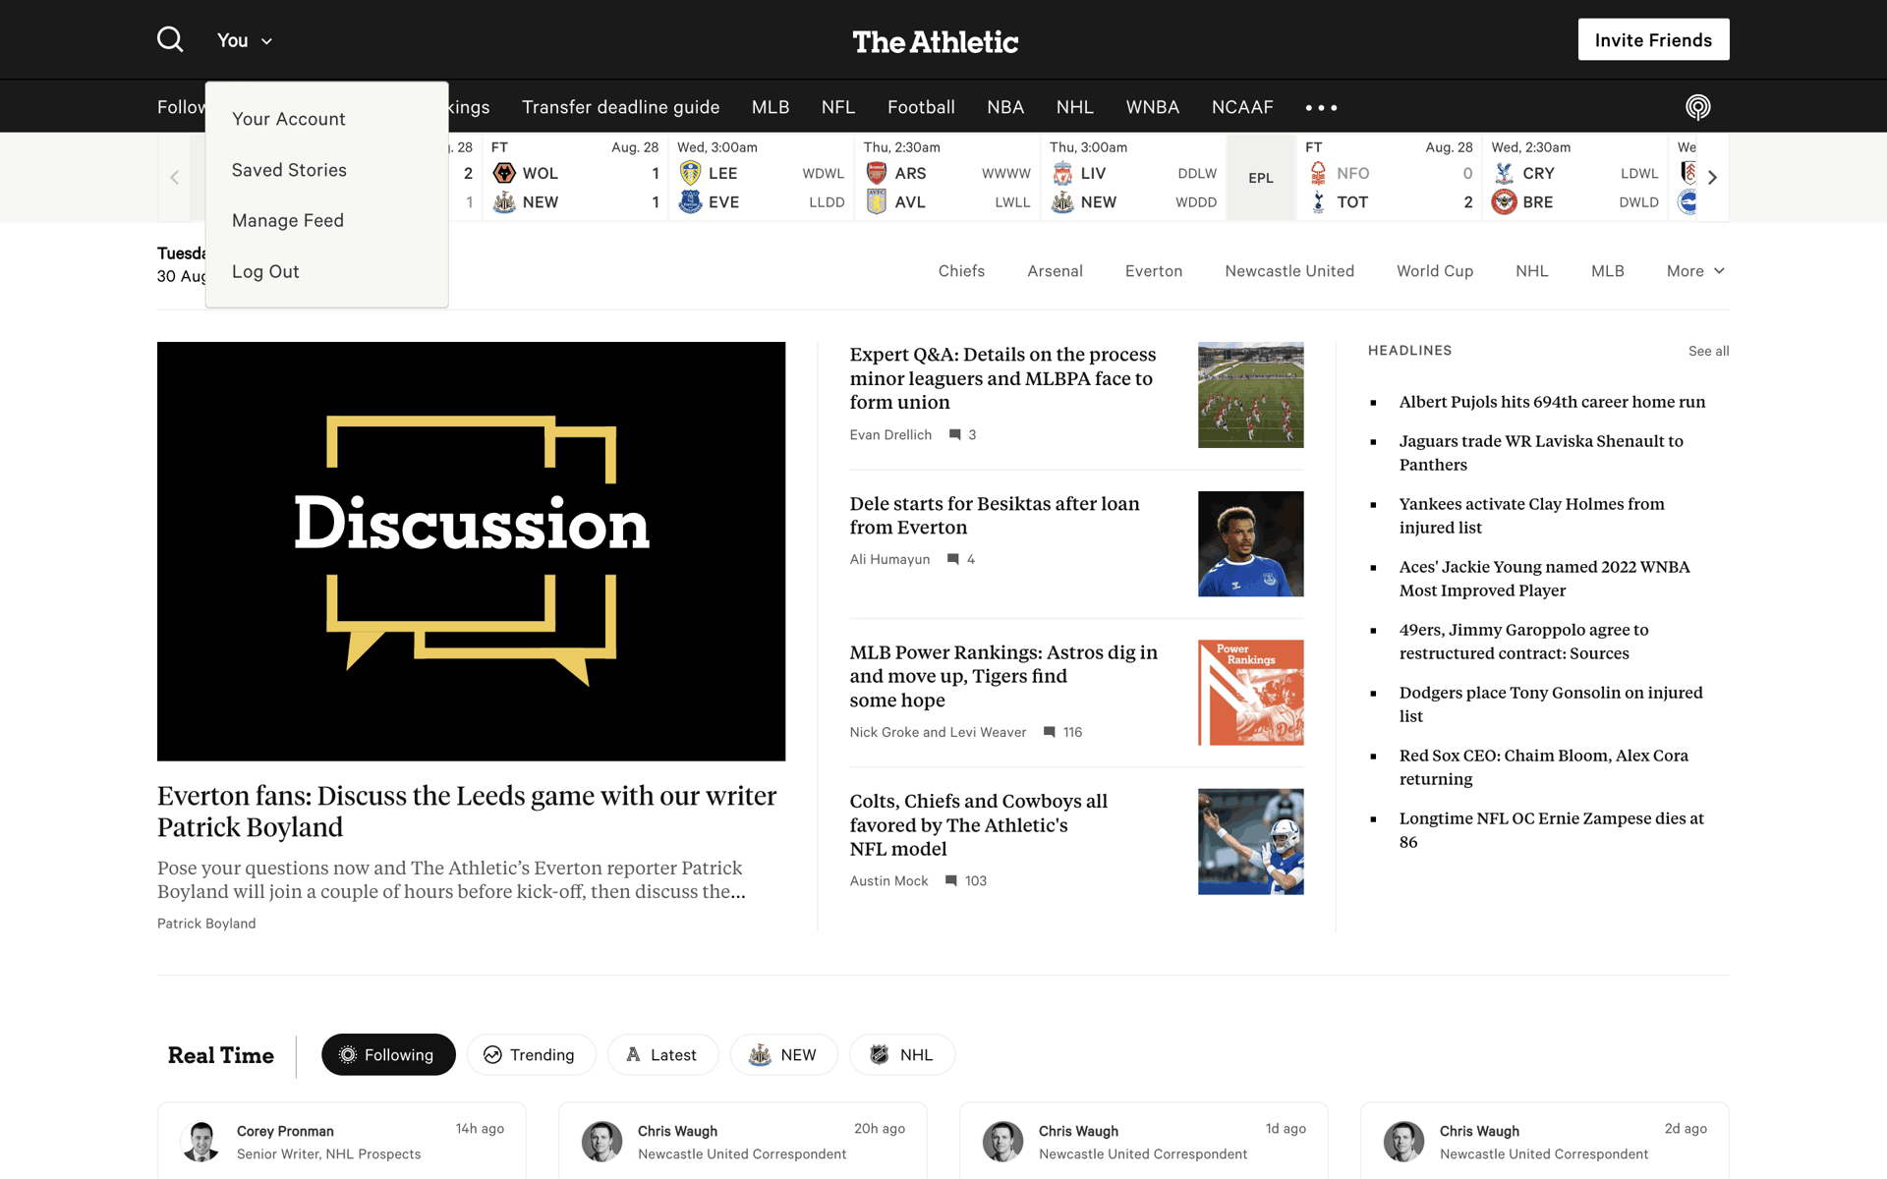Open Saved Stories from dropdown

pyautogui.click(x=289, y=170)
